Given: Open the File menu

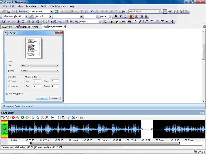Looking at the screenshot, I should click(x=5, y=6).
